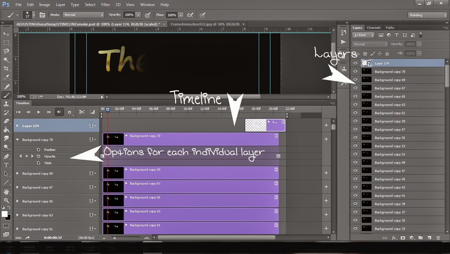
Task: Open the Mode dropdown in the options bar
Action: tap(83, 15)
